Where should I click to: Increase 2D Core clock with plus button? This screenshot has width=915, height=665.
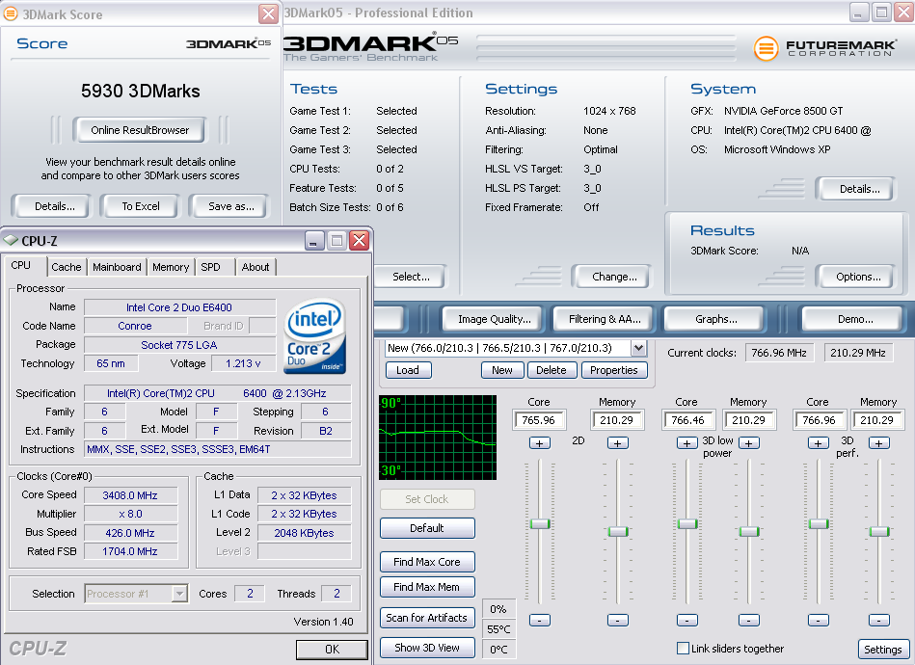coord(539,443)
